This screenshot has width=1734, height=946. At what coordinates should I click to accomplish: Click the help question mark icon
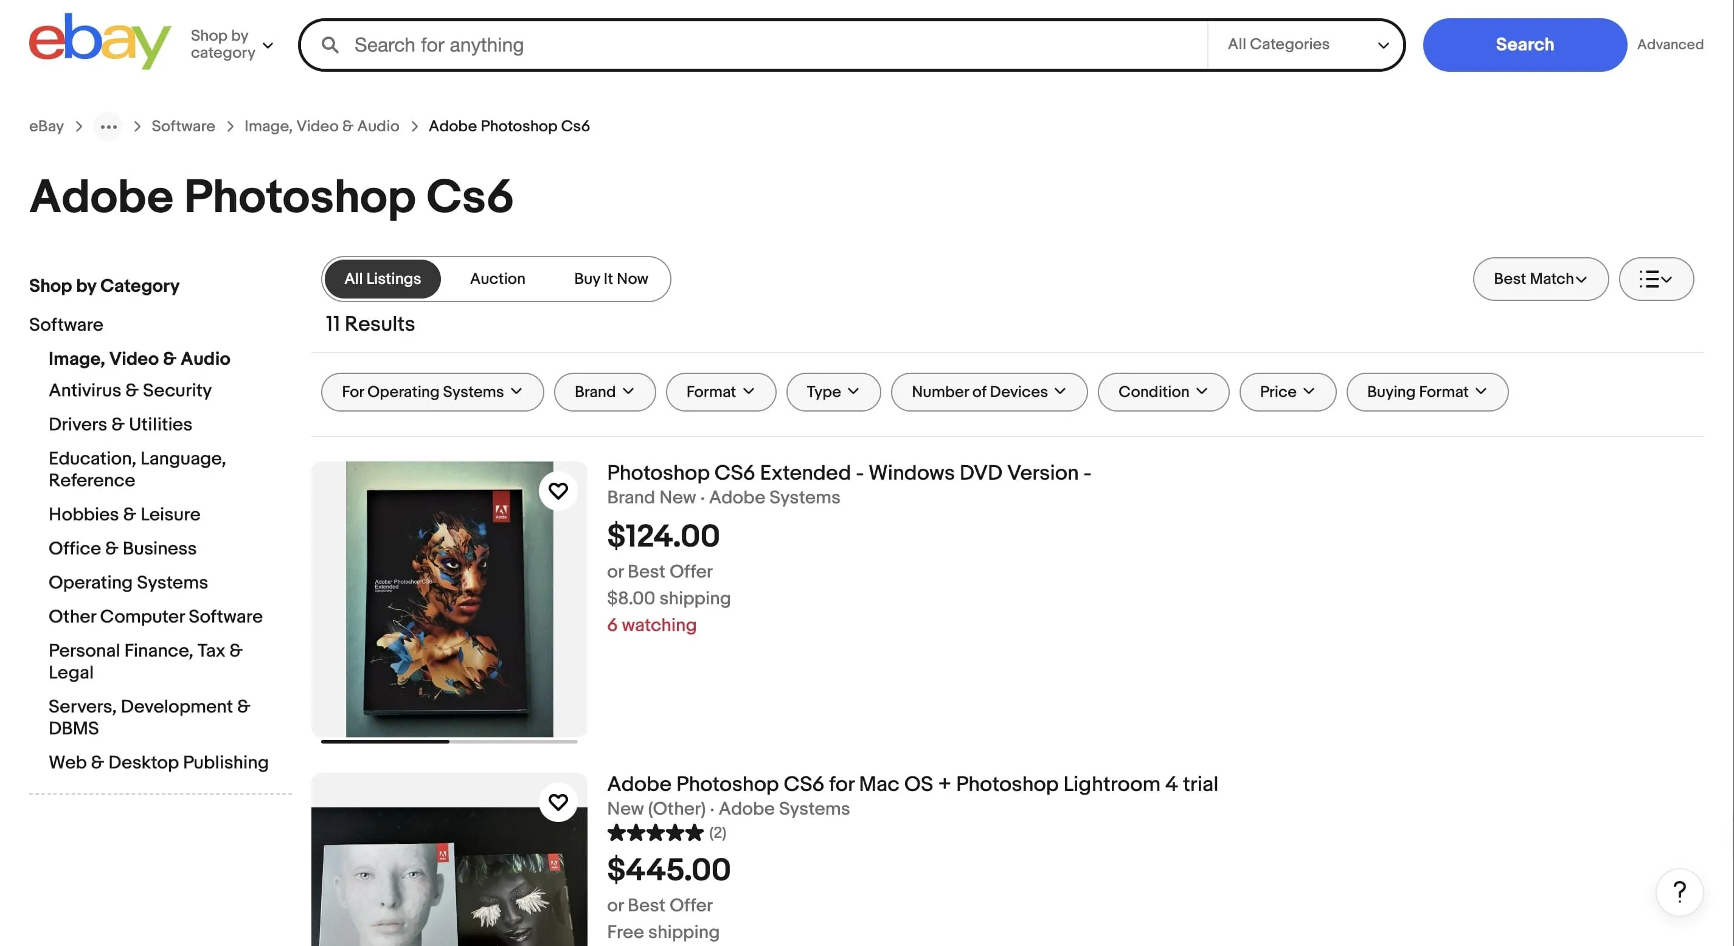pyautogui.click(x=1679, y=892)
